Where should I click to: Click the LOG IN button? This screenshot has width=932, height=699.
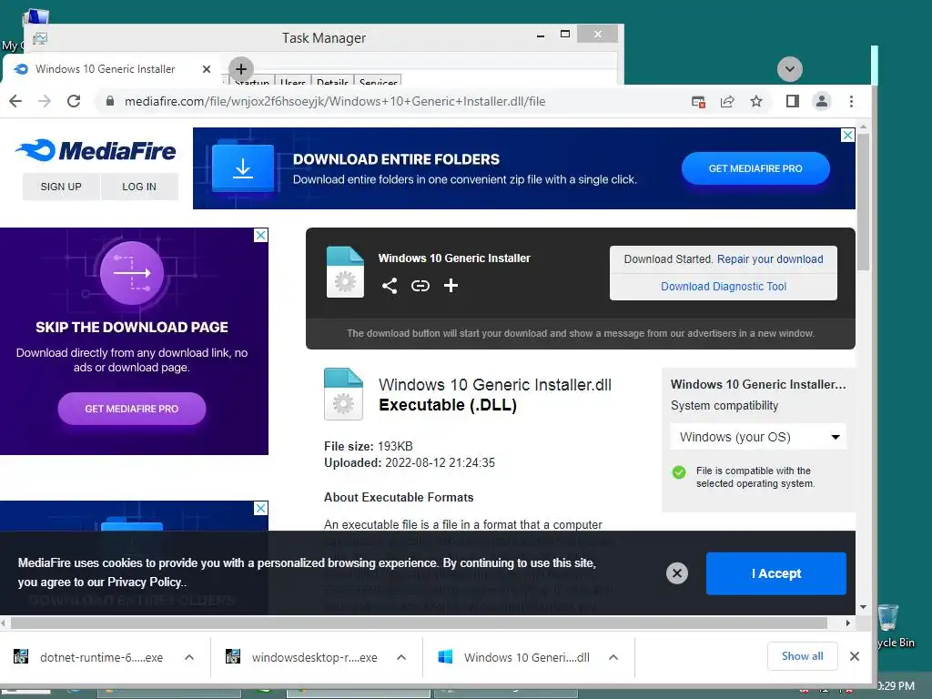(x=139, y=187)
